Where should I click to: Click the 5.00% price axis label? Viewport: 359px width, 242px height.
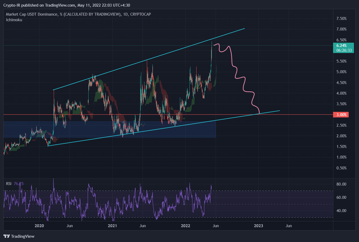(x=341, y=72)
